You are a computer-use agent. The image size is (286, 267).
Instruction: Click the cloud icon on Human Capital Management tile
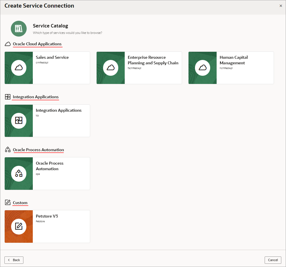click(202, 68)
